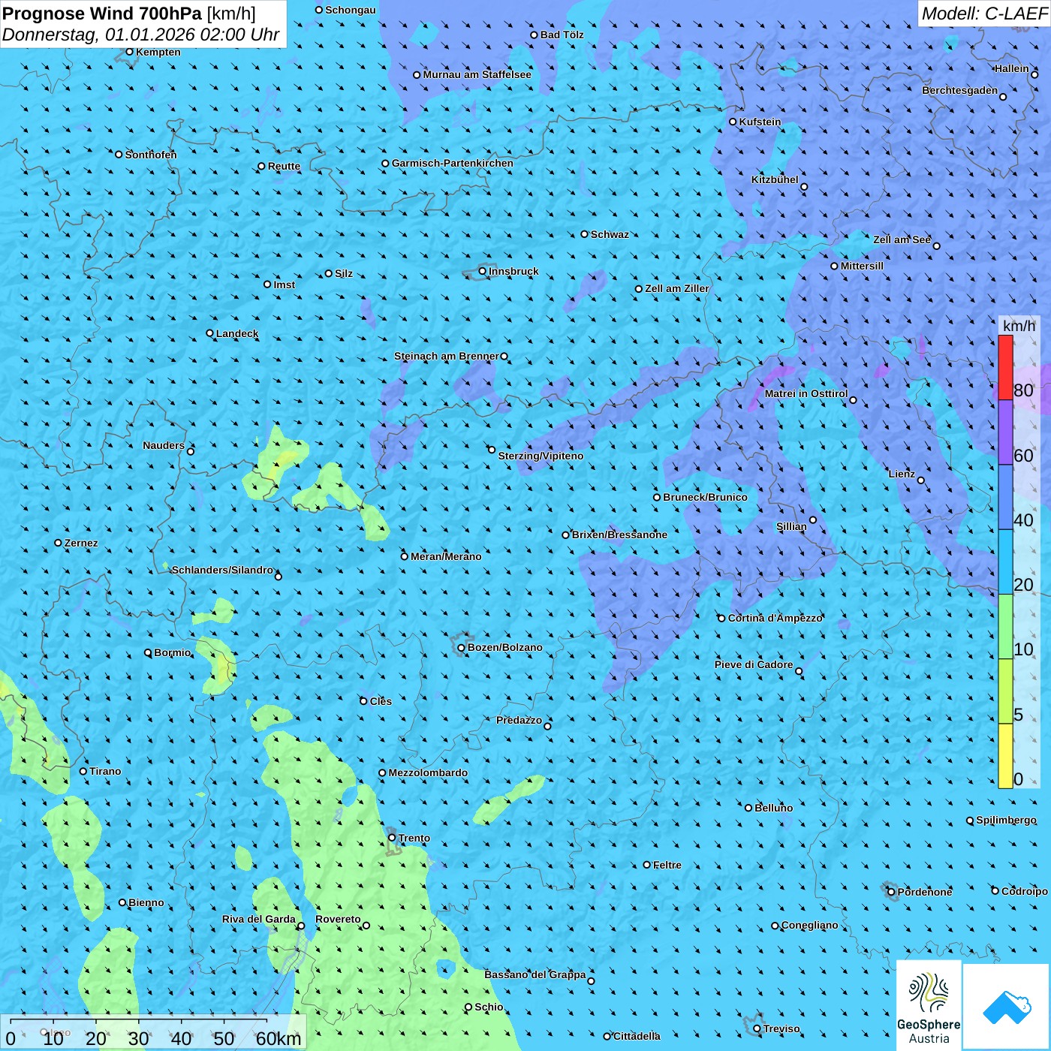This screenshot has width=1051, height=1051.
Task: Click the Riva del Garda label
Action: pos(259,919)
